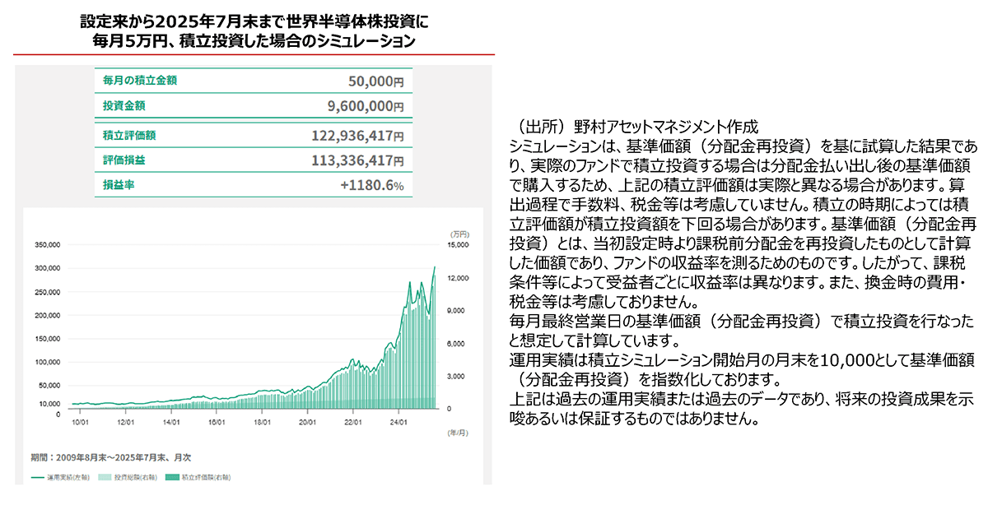Select the simulation title heading text
The width and height of the screenshot is (988, 505).
point(253,30)
